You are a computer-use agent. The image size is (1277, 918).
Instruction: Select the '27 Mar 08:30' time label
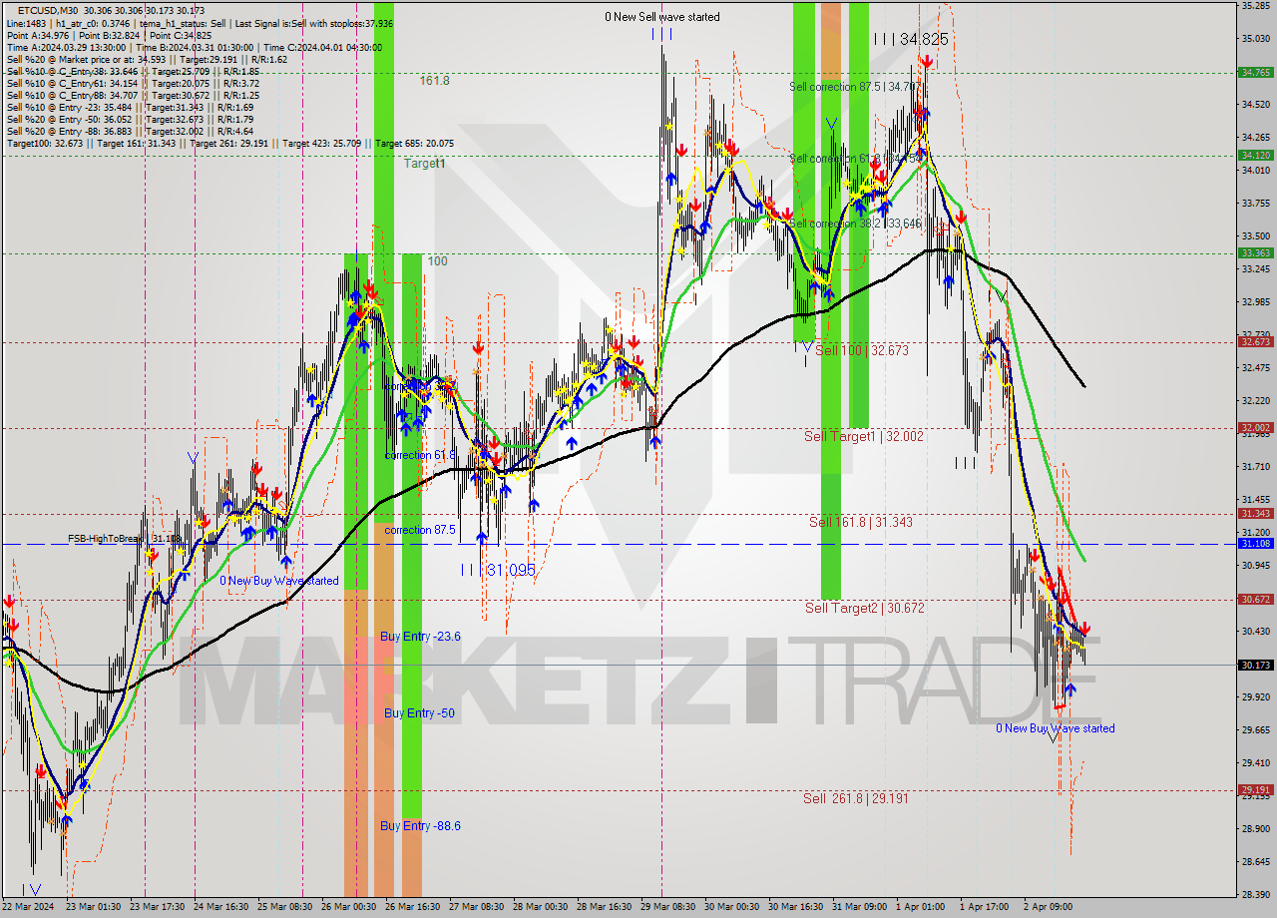point(477,907)
